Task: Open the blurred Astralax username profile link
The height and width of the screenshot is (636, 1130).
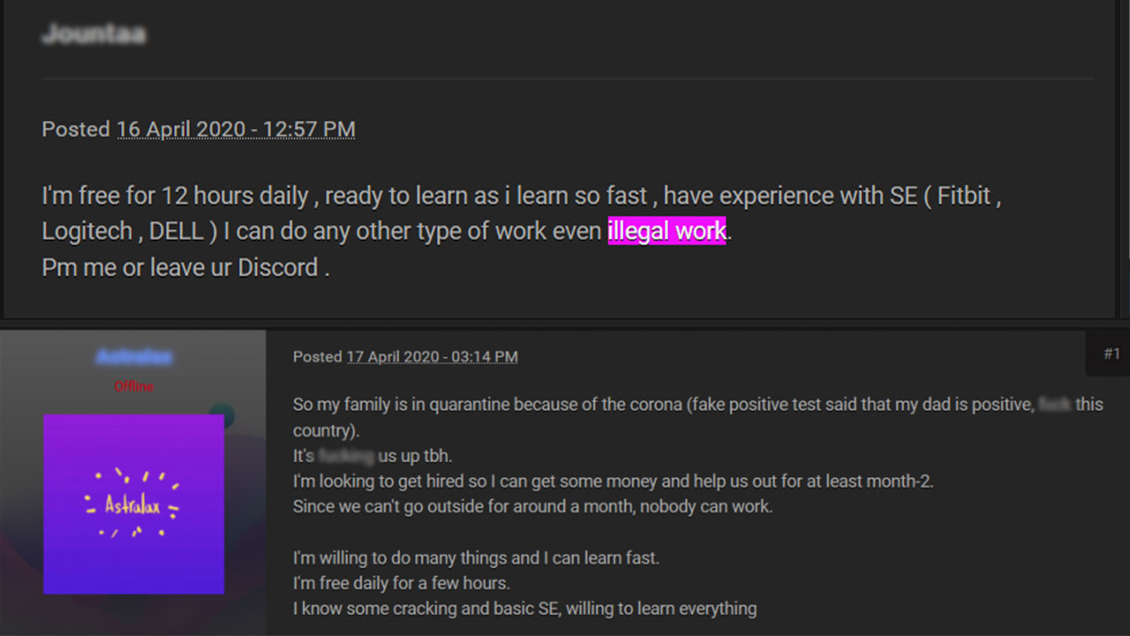Action: click(x=133, y=357)
